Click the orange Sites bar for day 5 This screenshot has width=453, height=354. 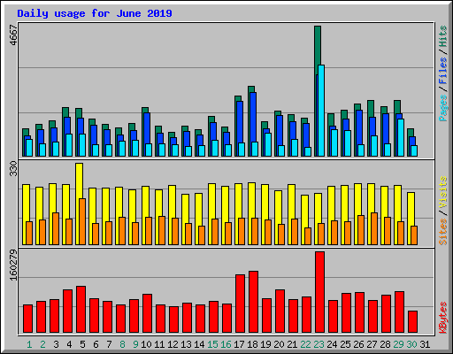(x=82, y=221)
